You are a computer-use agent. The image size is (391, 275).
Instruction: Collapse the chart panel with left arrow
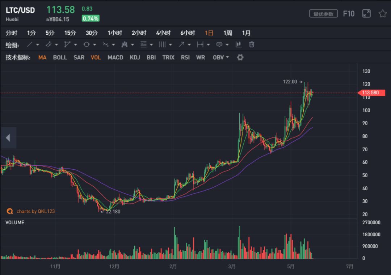click(x=8, y=137)
